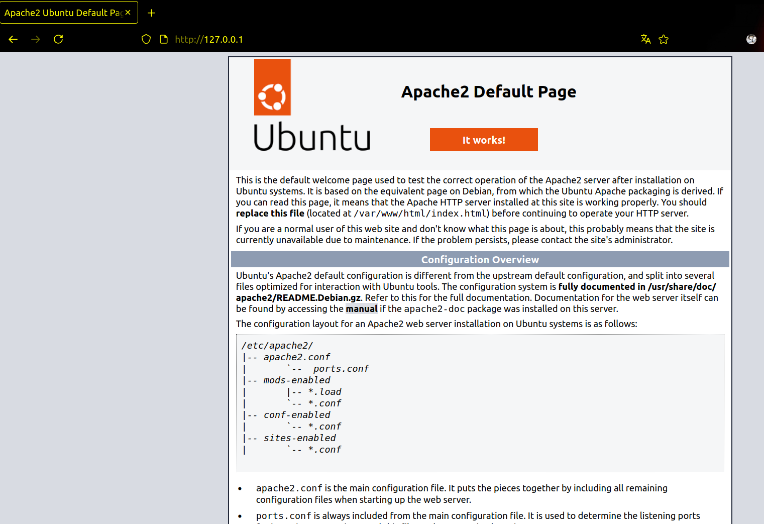Click the Ubuntu logo image
Screen dimensions: 764x524
point(312,105)
